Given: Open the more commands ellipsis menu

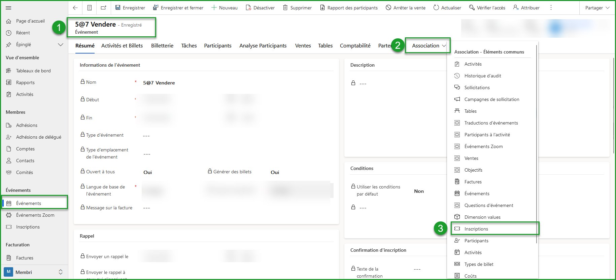Looking at the screenshot, I should 551,8.
